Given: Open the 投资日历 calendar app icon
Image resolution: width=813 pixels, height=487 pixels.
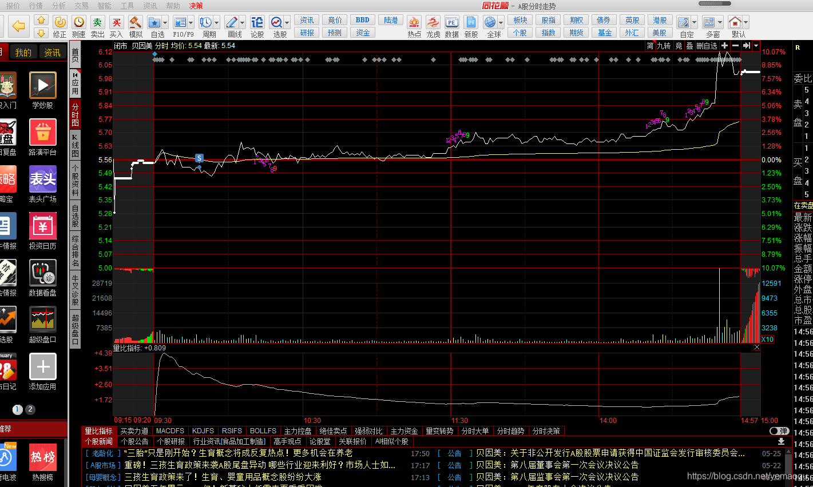Looking at the screenshot, I should [43, 226].
